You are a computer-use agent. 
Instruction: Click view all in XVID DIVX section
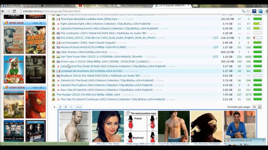click(x=38, y=23)
